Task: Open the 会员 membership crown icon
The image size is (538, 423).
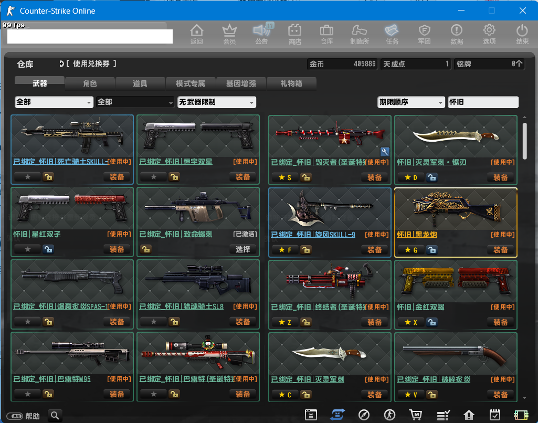Action: 229,34
